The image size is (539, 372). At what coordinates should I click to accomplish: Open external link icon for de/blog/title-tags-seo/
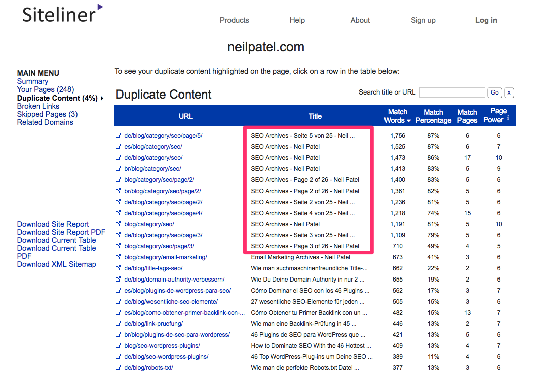[x=118, y=268]
